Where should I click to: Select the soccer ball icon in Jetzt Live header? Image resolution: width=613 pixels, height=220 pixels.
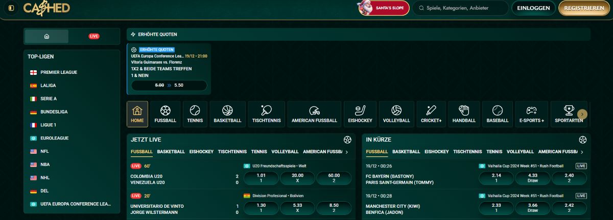click(x=348, y=140)
